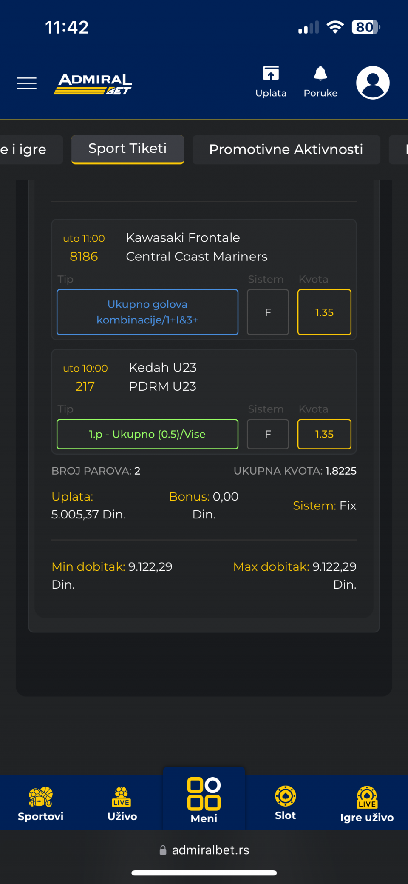Open Igre uživo live casino

(367, 804)
